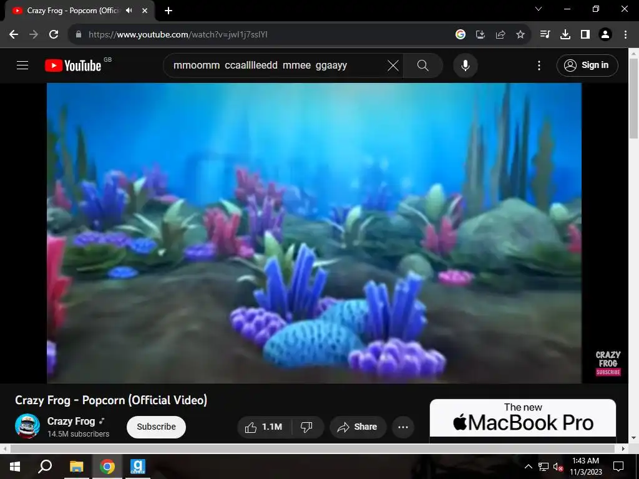Open the clock and date flyout
Viewport: 639px width, 479px height.
tap(585, 467)
